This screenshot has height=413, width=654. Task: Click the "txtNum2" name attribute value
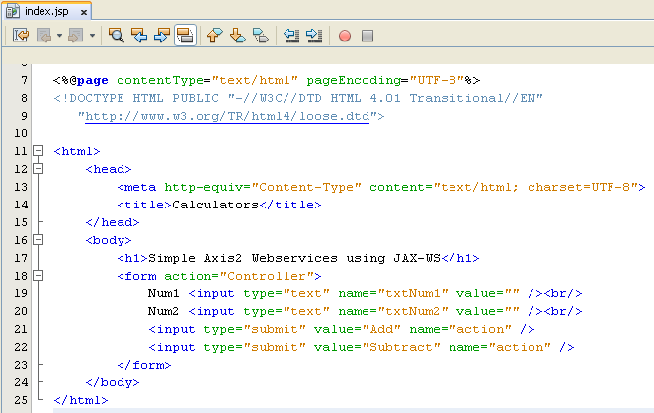413,311
